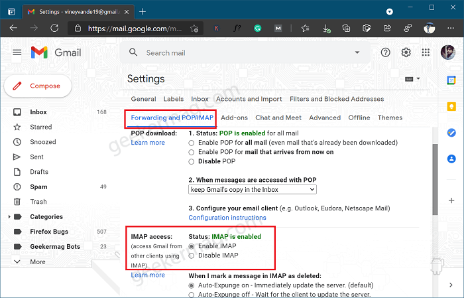Open Configuration instructions link
The width and height of the screenshot is (464, 298).
tap(227, 218)
